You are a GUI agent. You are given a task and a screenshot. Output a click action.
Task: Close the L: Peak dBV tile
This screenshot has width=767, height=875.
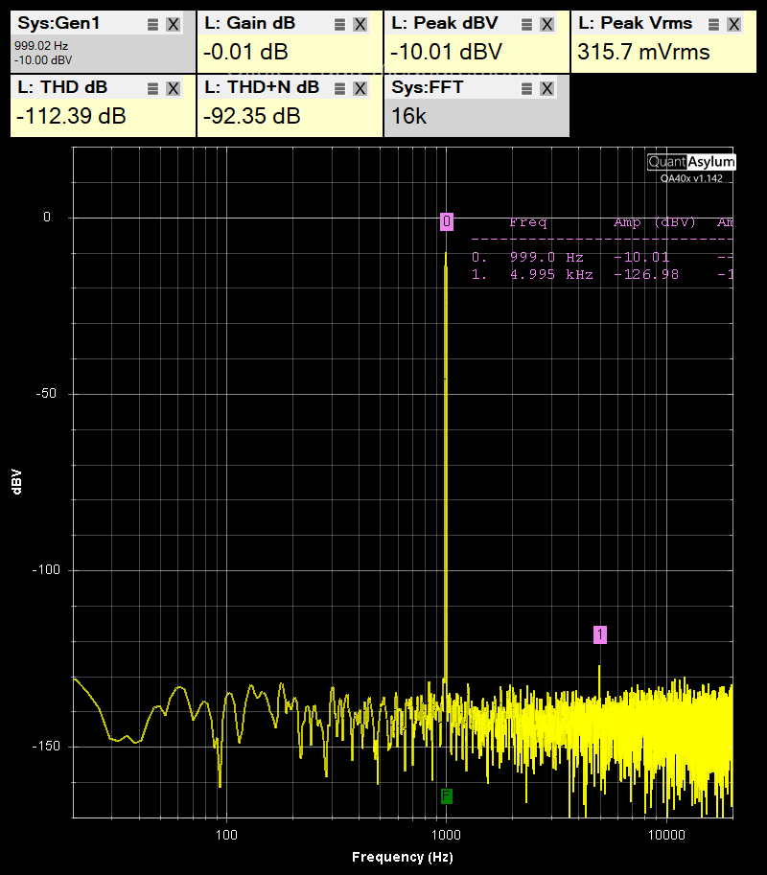pyautogui.click(x=547, y=25)
